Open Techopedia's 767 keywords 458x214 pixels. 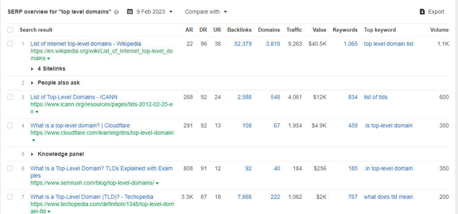click(x=353, y=197)
